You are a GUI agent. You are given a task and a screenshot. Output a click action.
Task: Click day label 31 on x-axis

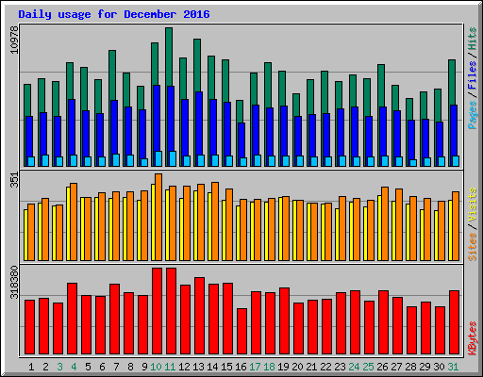[453, 367]
